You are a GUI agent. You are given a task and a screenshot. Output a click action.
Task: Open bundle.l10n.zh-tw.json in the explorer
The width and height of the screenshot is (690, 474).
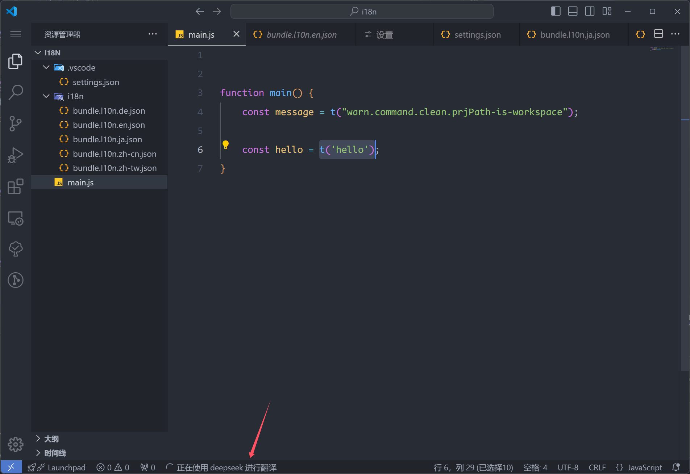(x=99, y=168)
